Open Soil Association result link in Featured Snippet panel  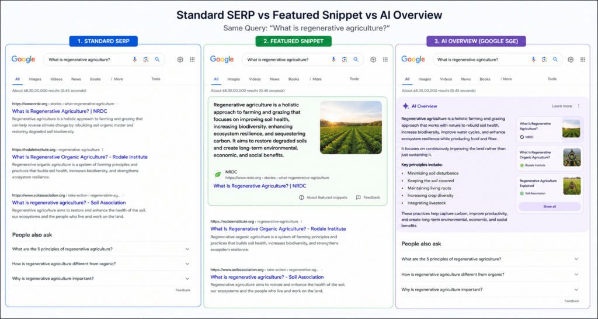click(267, 277)
